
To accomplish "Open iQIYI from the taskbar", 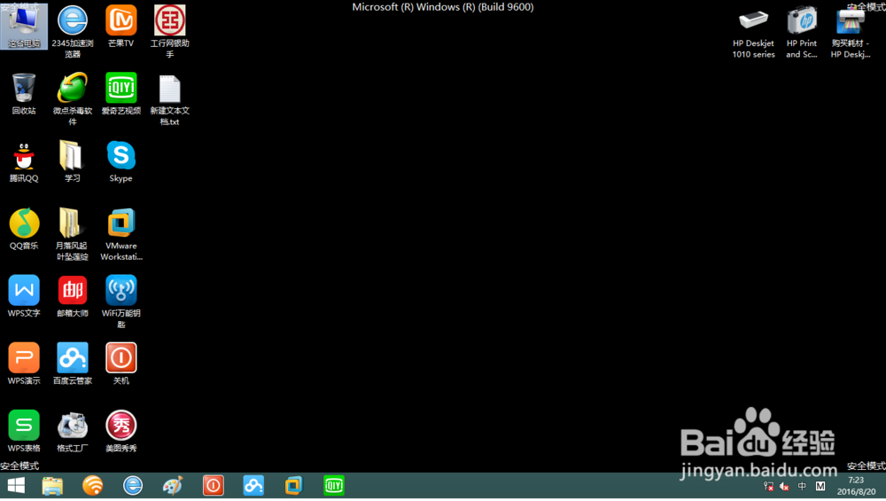I will [x=334, y=485].
